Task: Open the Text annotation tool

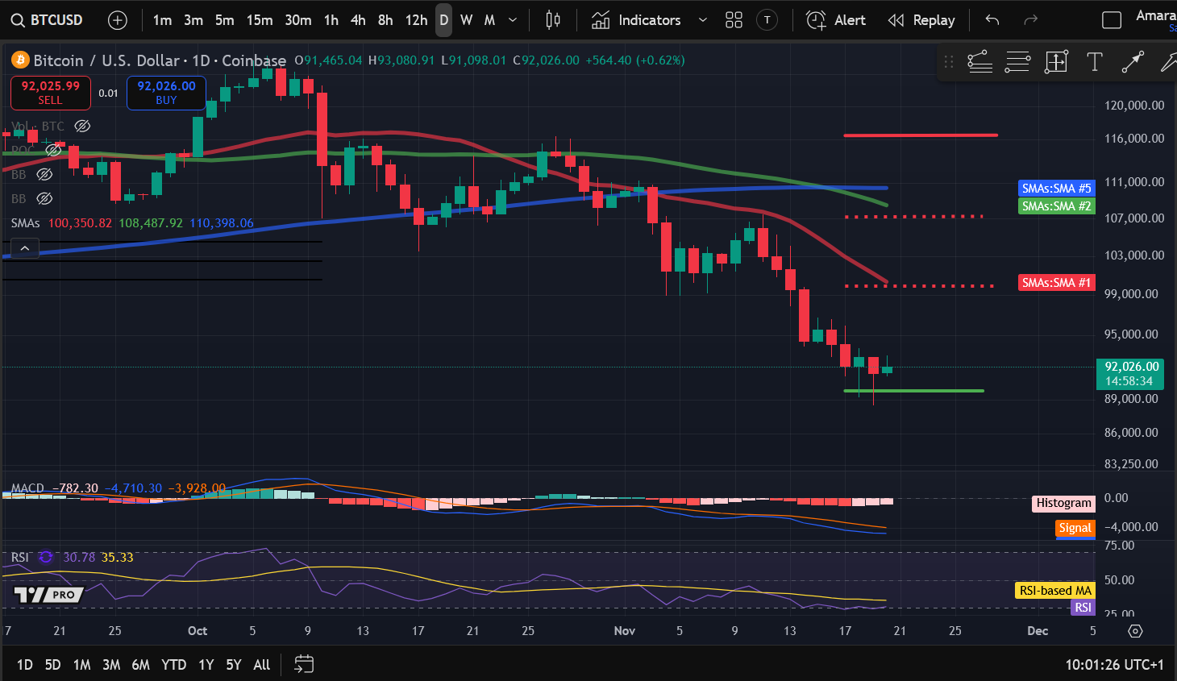Action: pos(1094,61)
